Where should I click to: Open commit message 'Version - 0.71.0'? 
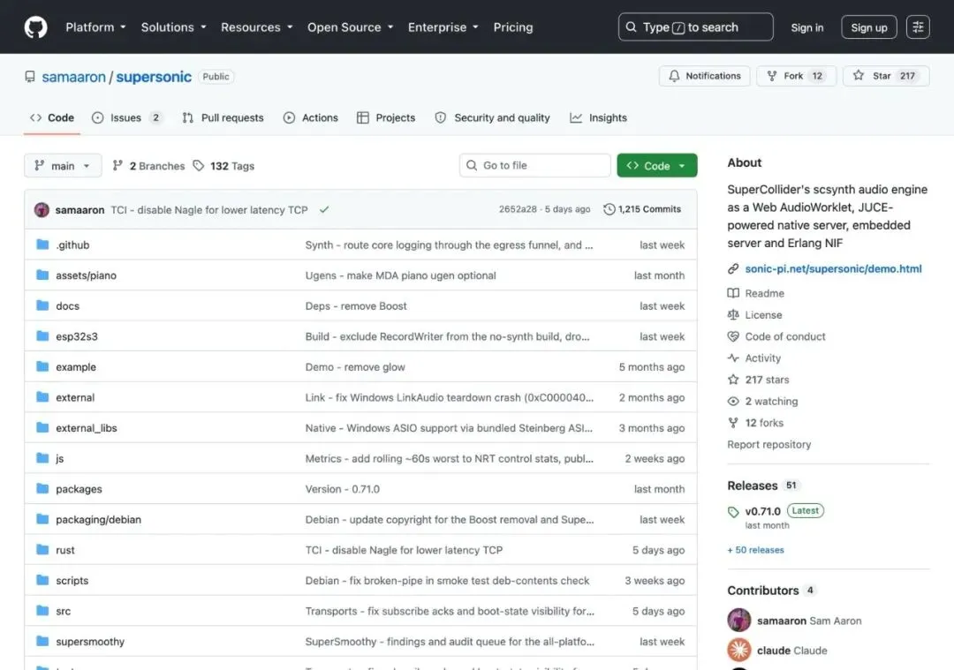tap(343, 489)
